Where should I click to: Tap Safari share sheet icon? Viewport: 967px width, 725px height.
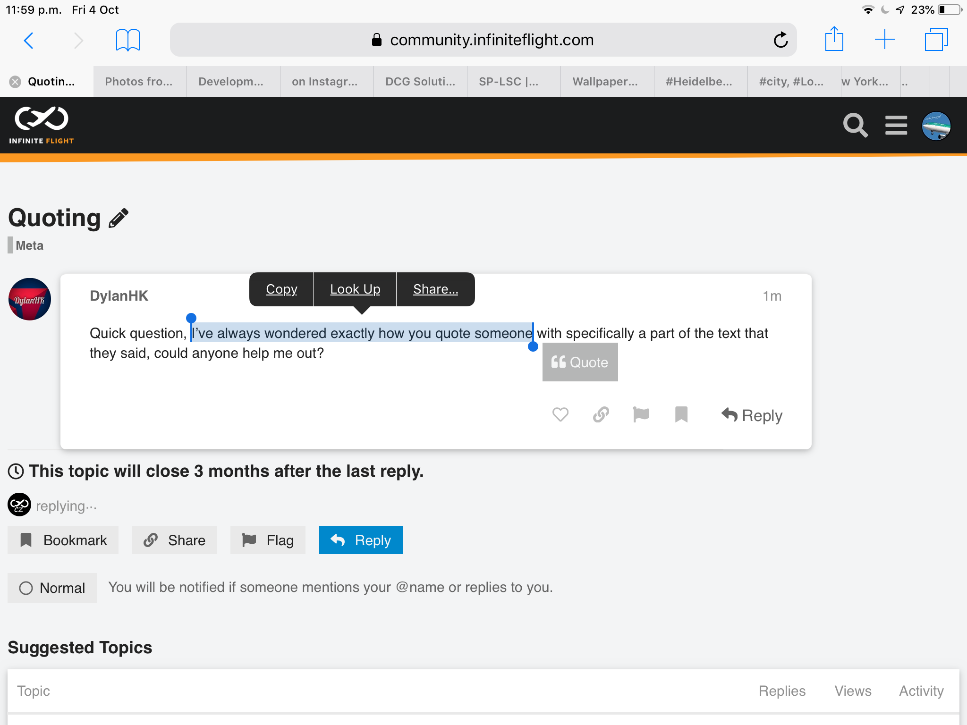834,40
